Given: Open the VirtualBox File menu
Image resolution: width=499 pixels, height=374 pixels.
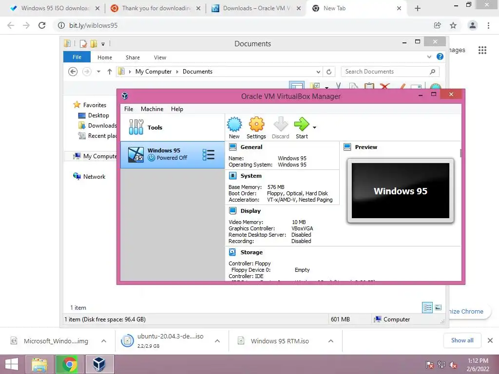Looking at the screenshot, I should coord(129,109).
